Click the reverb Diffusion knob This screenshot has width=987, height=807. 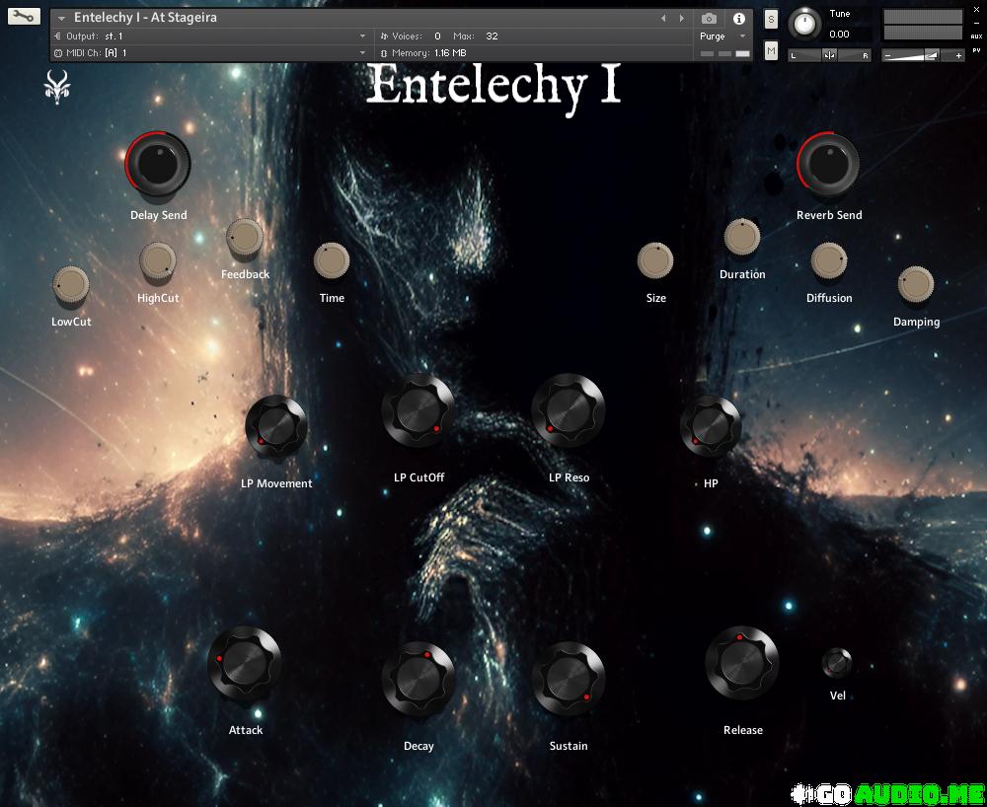pos(828,260)
